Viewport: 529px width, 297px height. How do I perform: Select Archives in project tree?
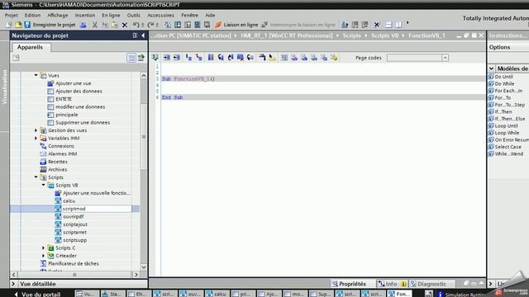point(57,169)
